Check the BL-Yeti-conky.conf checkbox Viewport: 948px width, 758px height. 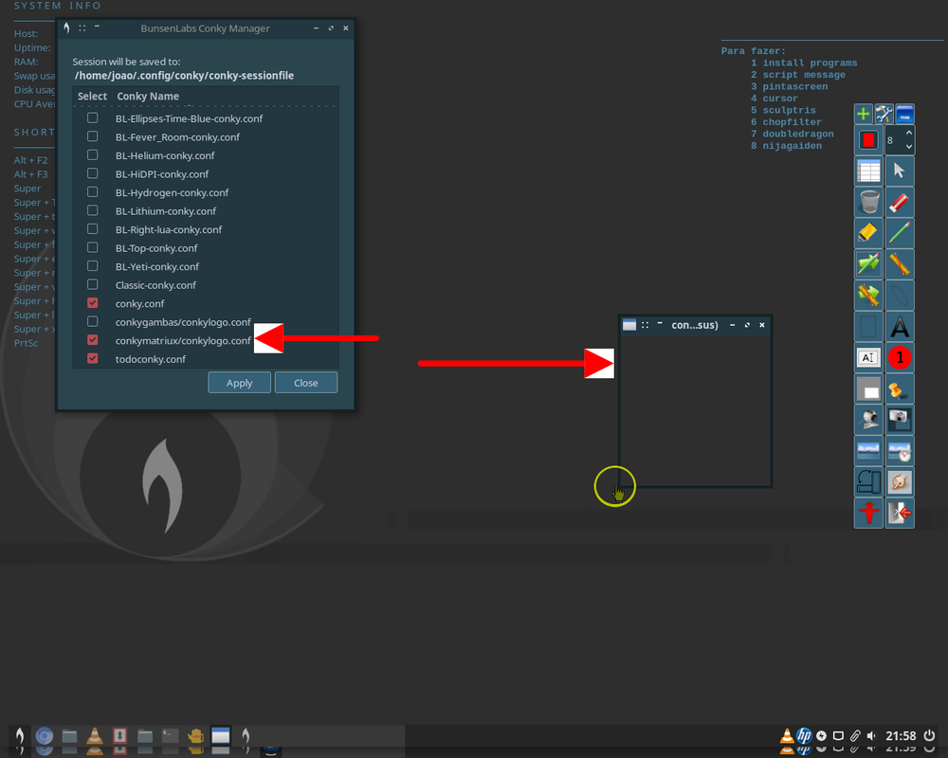coord(93,266)
